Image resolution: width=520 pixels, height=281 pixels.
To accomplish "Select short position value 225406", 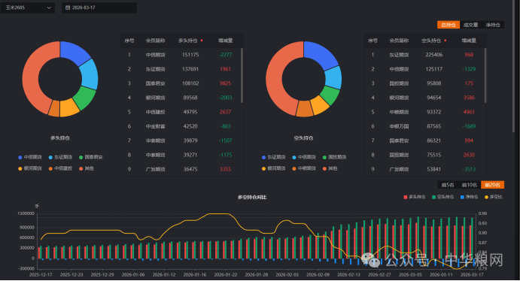I will pyautogui.click(x=433, y=55).
